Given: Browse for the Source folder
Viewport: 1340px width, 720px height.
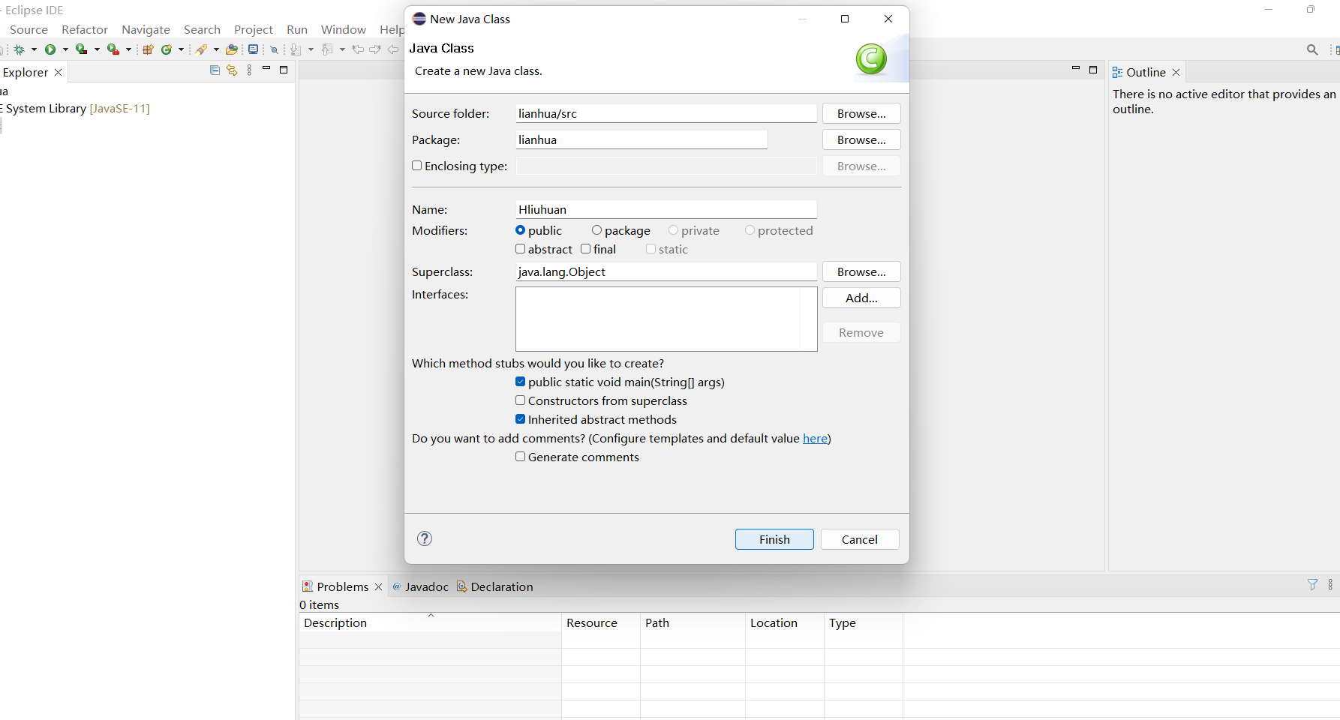Looking at the screenshot, I should [x=861, y=113].
